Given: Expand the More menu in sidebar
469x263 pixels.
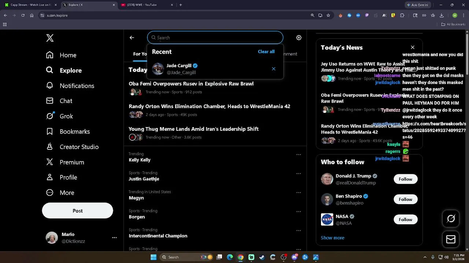Looking at the screenshot, I should point(60,193).
